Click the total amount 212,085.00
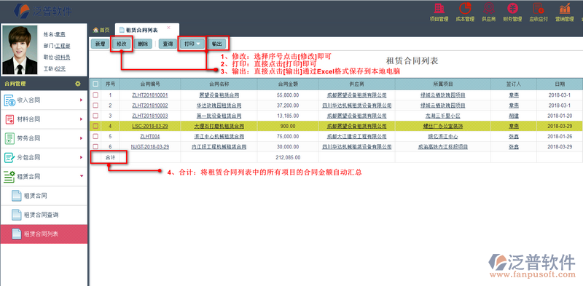The width and height of the screenshot is (583, 286). pos(288,157)
